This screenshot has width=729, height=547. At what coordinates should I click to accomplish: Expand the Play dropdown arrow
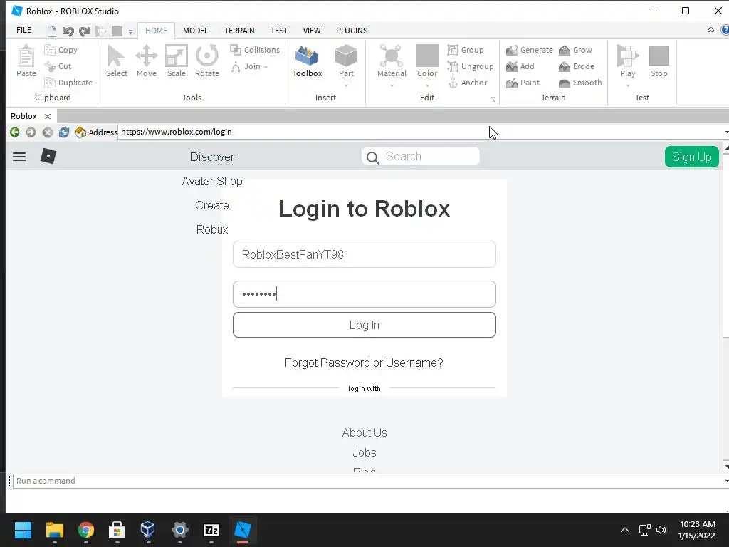pyautogui.click(x=628, y=86)
